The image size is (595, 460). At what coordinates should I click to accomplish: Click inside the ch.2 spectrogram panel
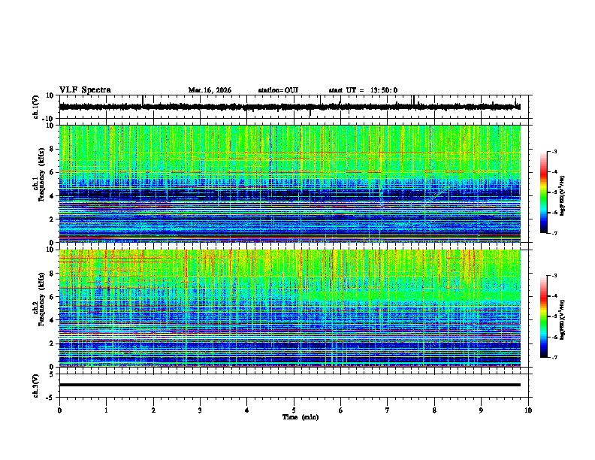[290, 308]
